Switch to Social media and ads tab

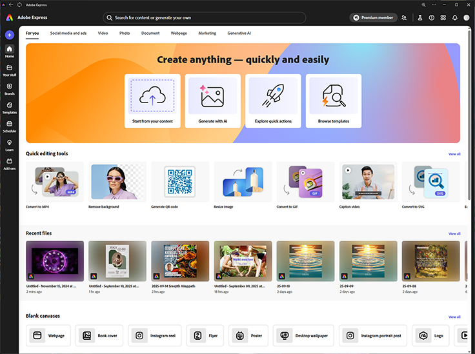click(x=68, y=33)
